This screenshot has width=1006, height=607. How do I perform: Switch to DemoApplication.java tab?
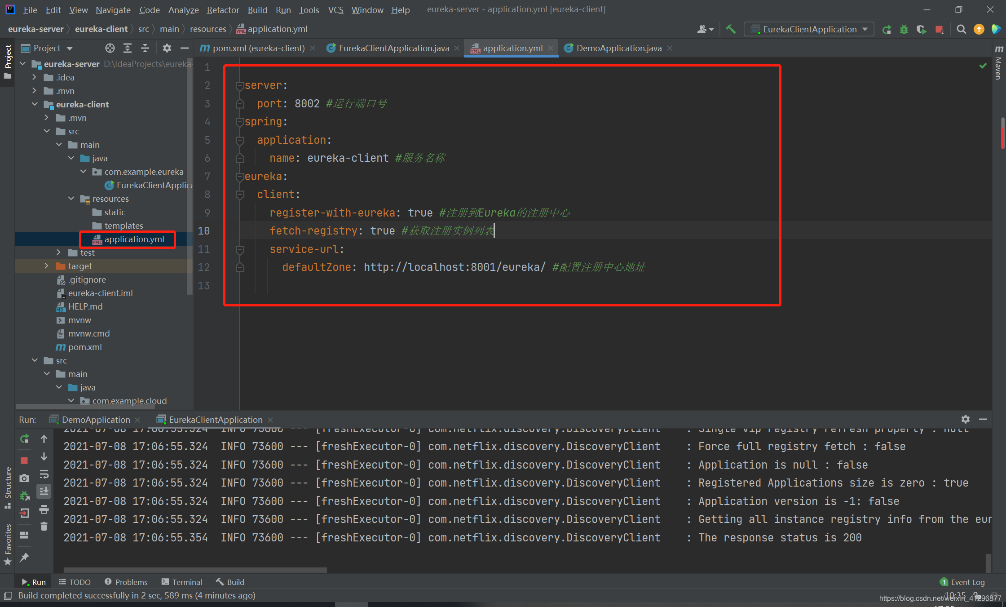point(618,48)
